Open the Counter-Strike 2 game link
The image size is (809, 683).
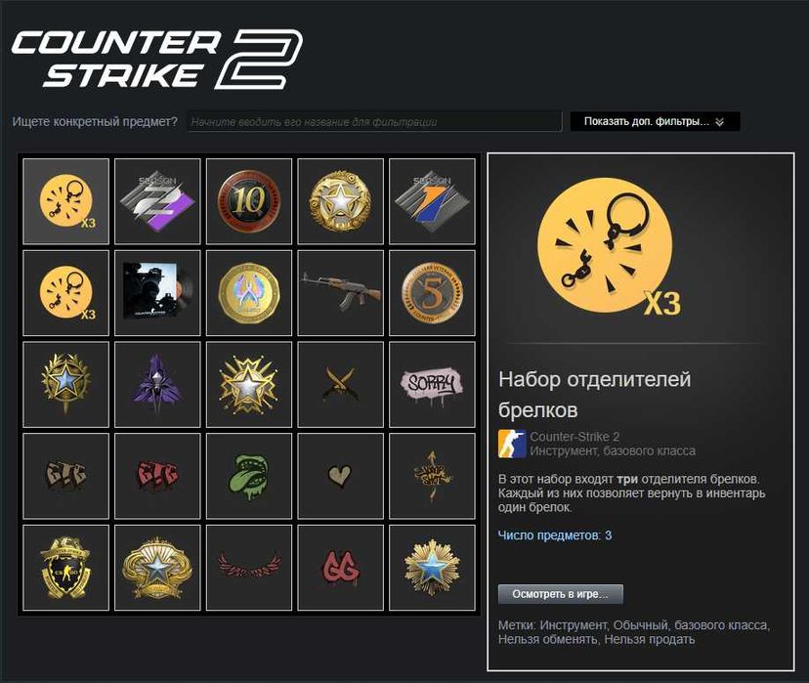575,437
